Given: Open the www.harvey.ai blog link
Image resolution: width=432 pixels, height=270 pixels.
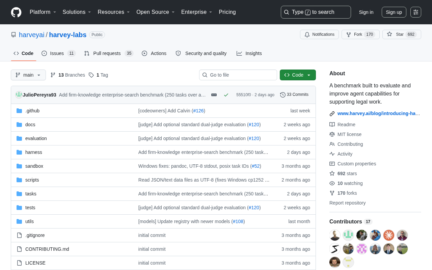Looking at the screenshot, I should tap(379, 114).
